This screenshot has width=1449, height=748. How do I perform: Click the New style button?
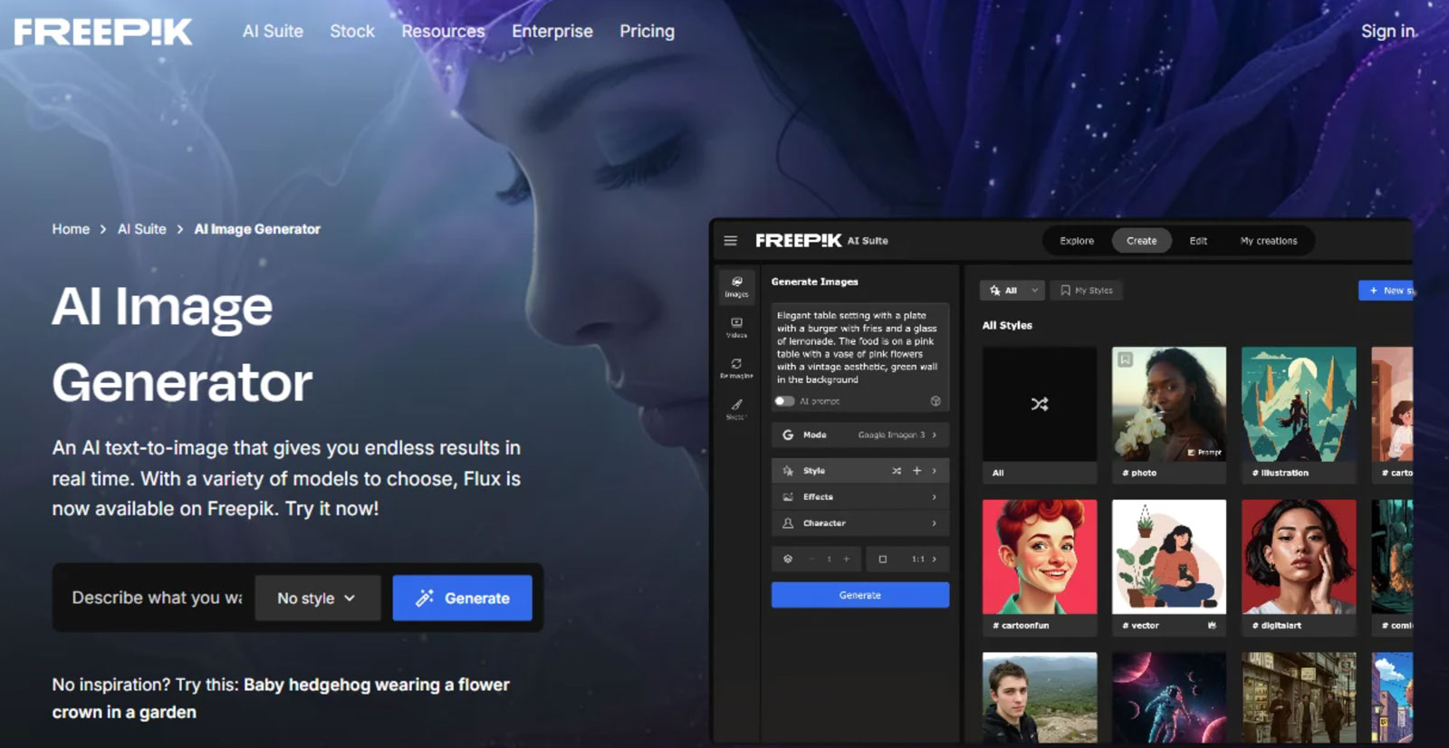point(1386,291)
